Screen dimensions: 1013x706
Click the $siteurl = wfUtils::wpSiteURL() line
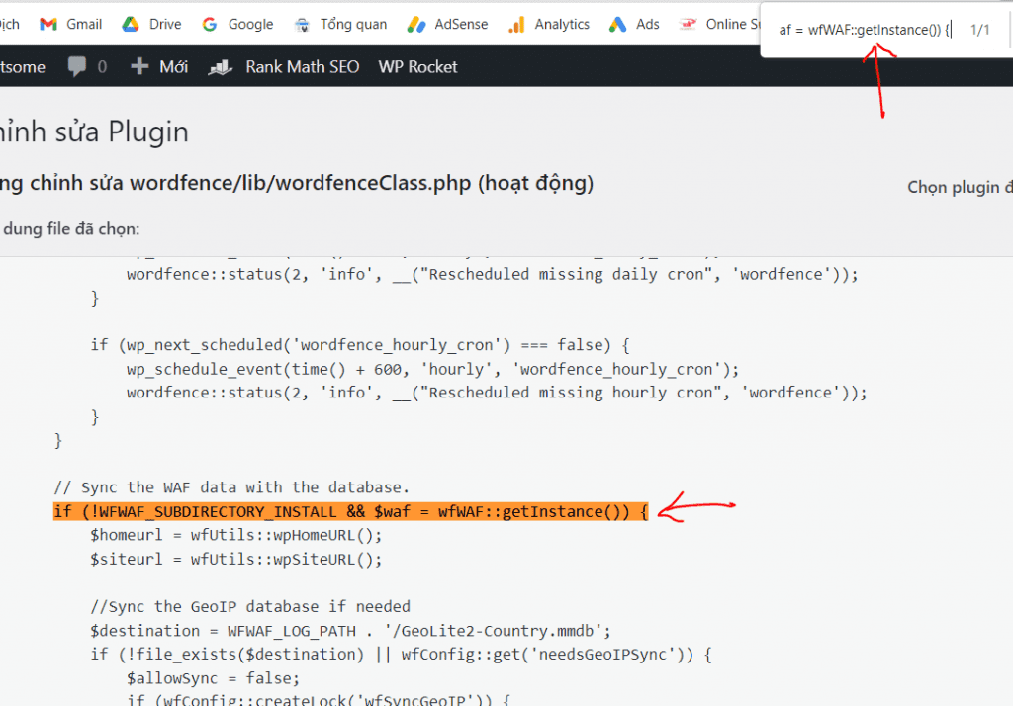(x=236, y=560)
